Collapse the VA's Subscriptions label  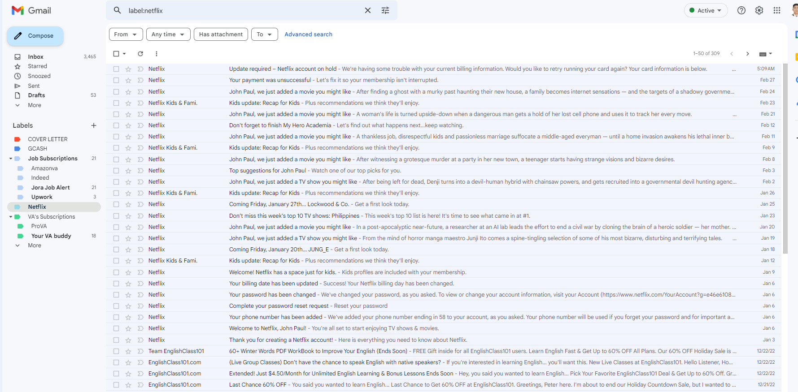point(11,217)
